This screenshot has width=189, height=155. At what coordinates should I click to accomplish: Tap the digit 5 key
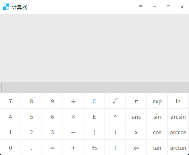coord(31,116)
